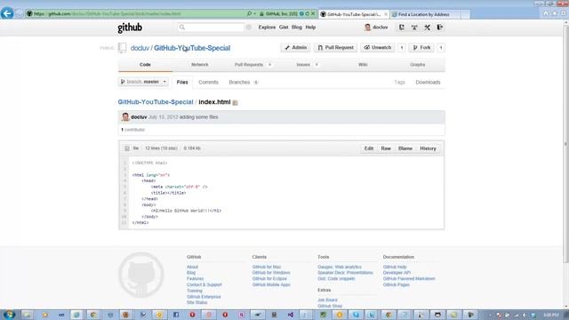
Task: Click the file type icon in file header
Action: [x=126, y=148]
